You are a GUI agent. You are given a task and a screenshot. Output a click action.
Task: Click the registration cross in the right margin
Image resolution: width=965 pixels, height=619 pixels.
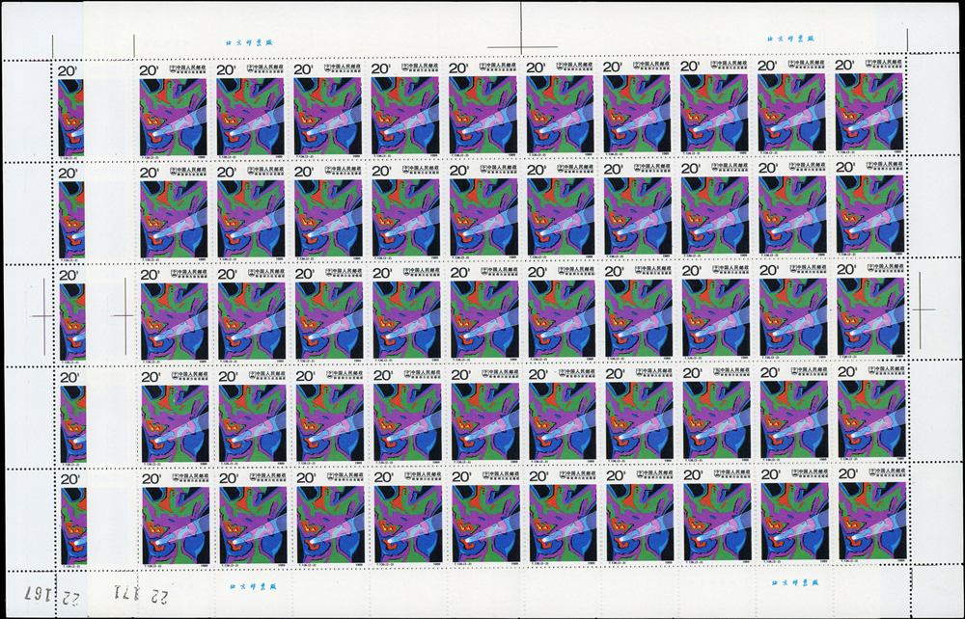tap(924, 310)
